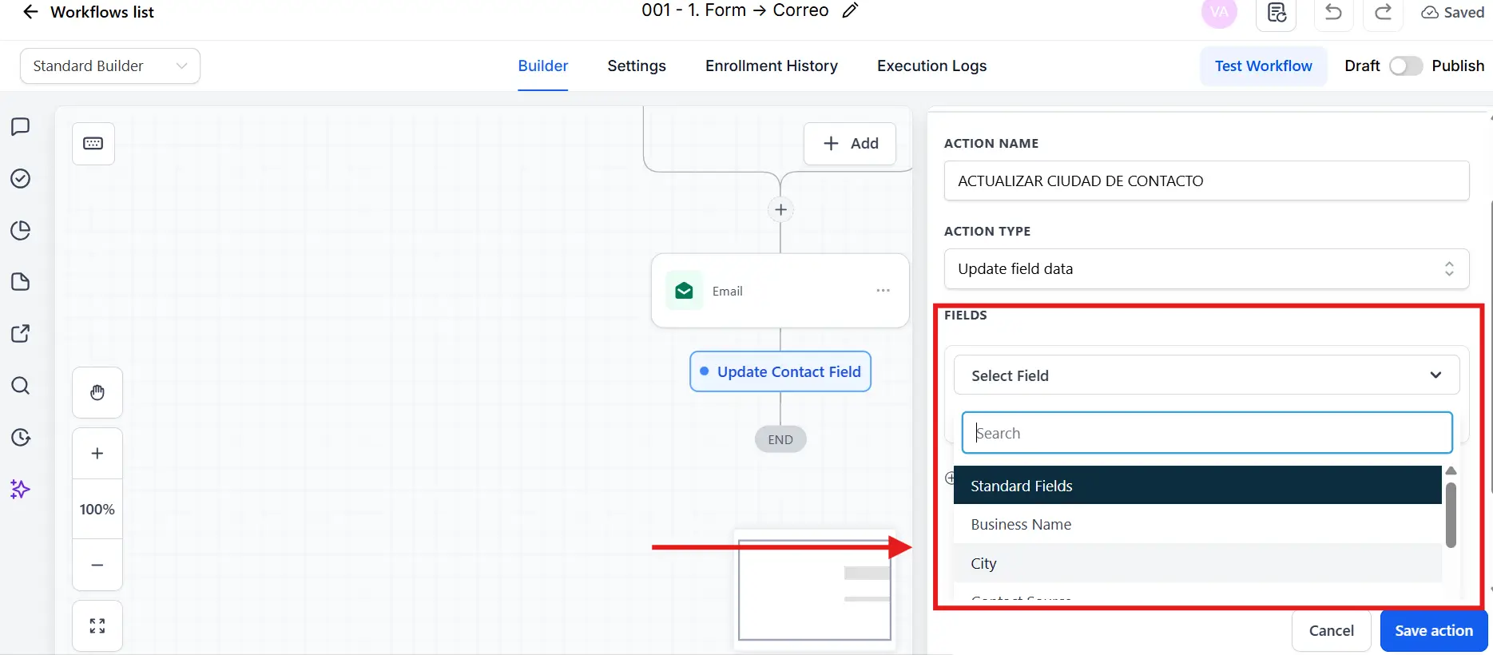Click the fit-to-screen expand icon
The width and height of the screenshot is (1493, 655).
(97, 625)
